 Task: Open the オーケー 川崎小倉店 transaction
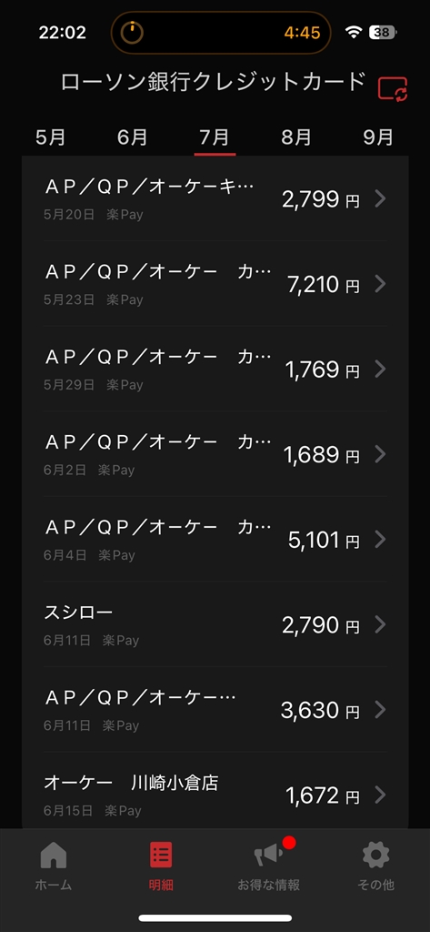tap(215, 795)
